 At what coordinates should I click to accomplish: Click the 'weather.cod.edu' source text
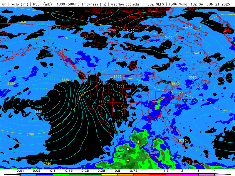click(x=125, y=4)
